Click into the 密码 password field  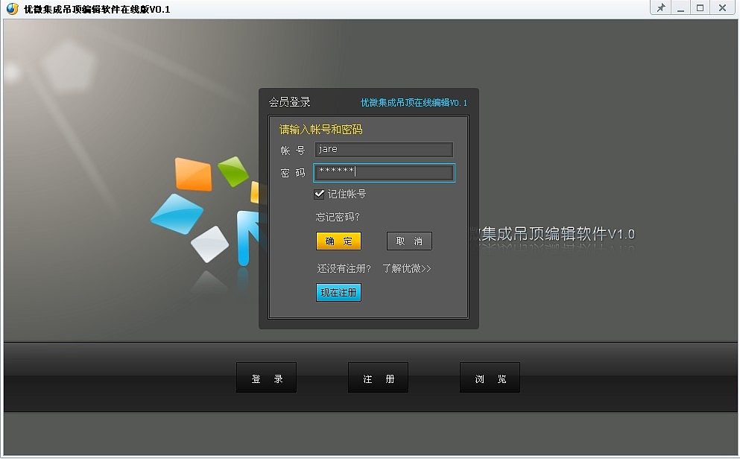tap(384, 173)
